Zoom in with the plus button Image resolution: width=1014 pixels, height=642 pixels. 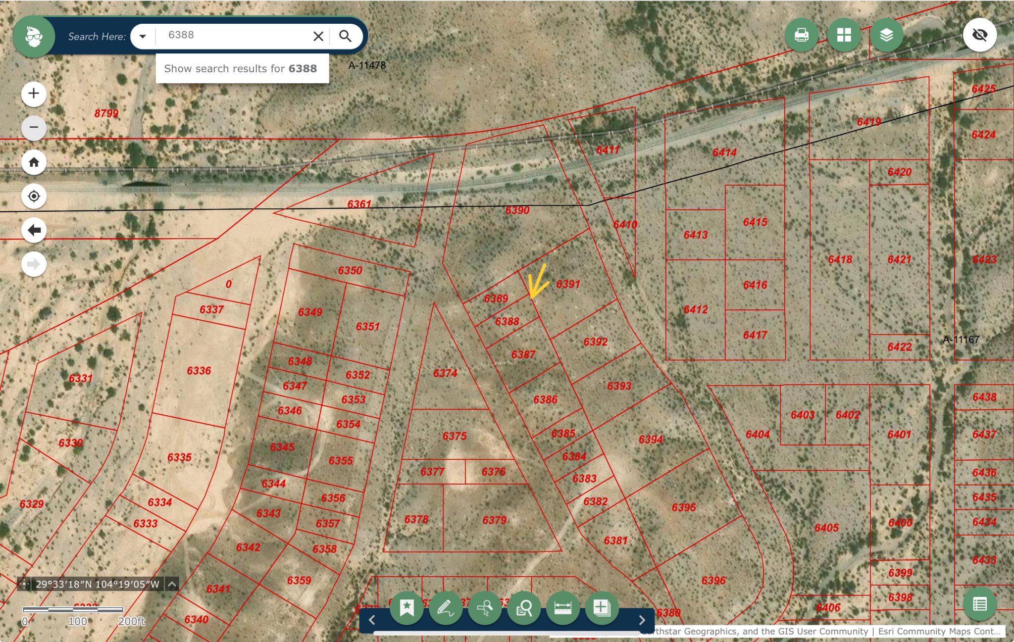(x=34, y=94)
